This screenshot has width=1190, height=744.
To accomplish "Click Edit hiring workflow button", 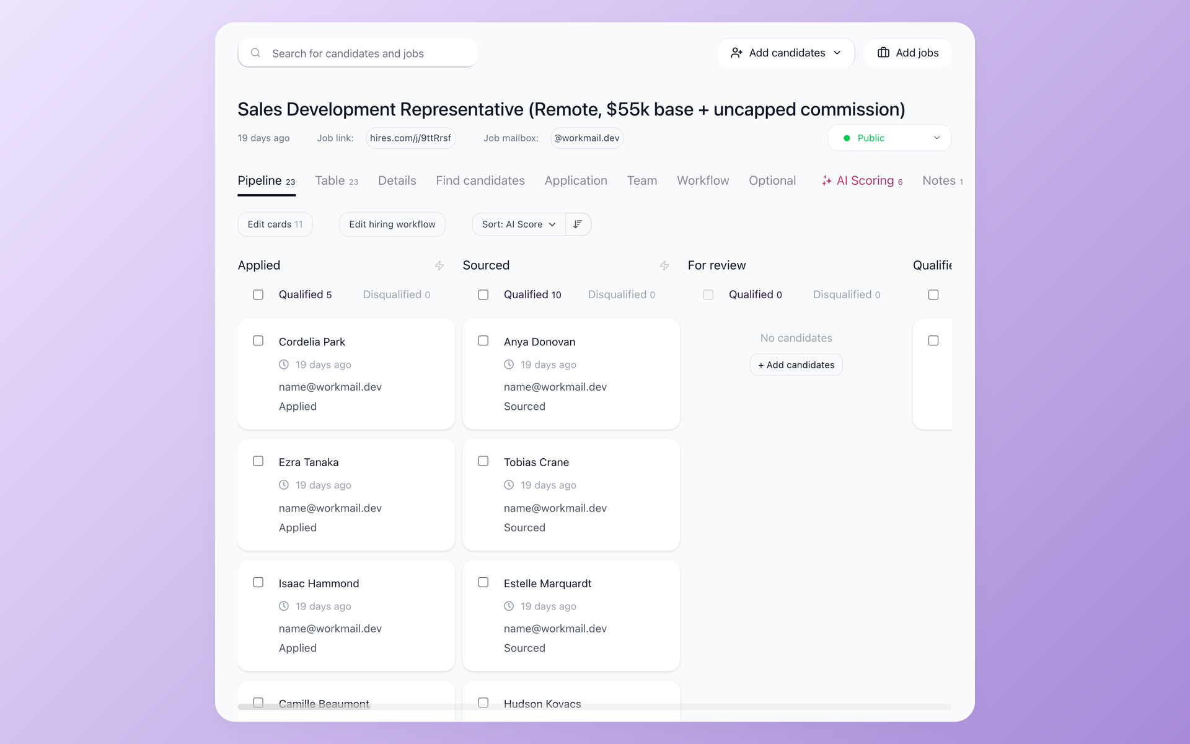I will [x=392, y=224].
